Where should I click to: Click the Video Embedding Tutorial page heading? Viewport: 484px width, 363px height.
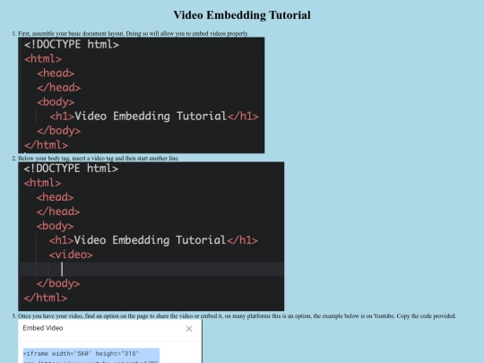[242, 15]
